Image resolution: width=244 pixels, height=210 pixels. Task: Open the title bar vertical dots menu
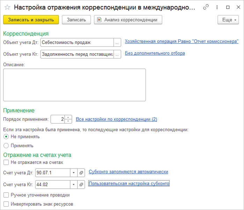(x=217, y=7)
